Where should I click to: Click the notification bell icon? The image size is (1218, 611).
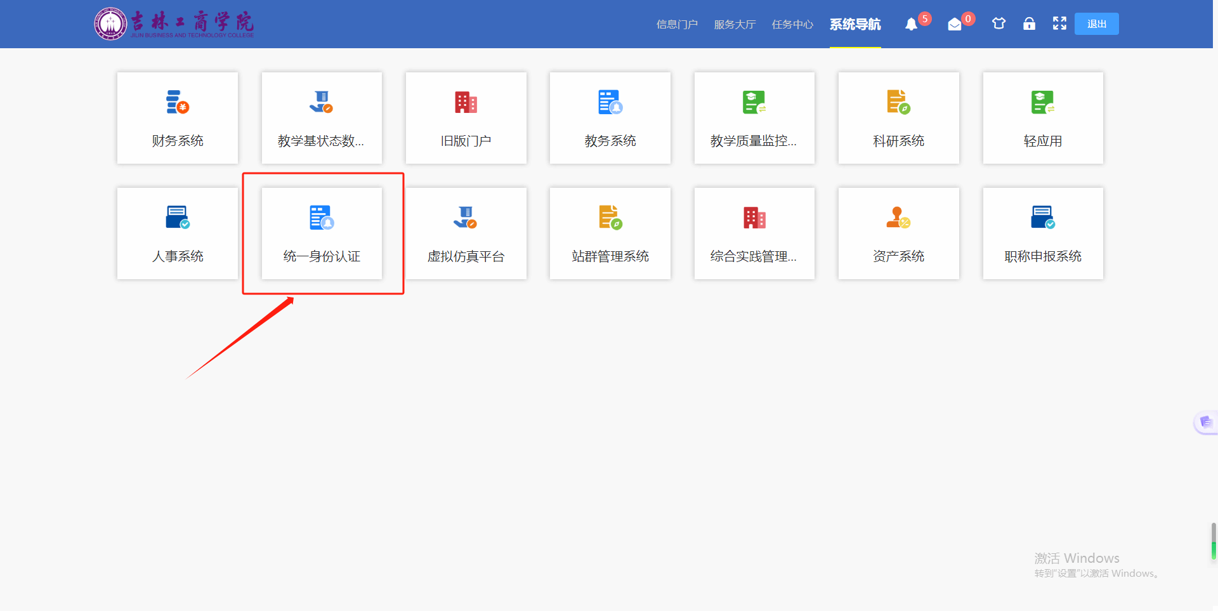[911, 24]
